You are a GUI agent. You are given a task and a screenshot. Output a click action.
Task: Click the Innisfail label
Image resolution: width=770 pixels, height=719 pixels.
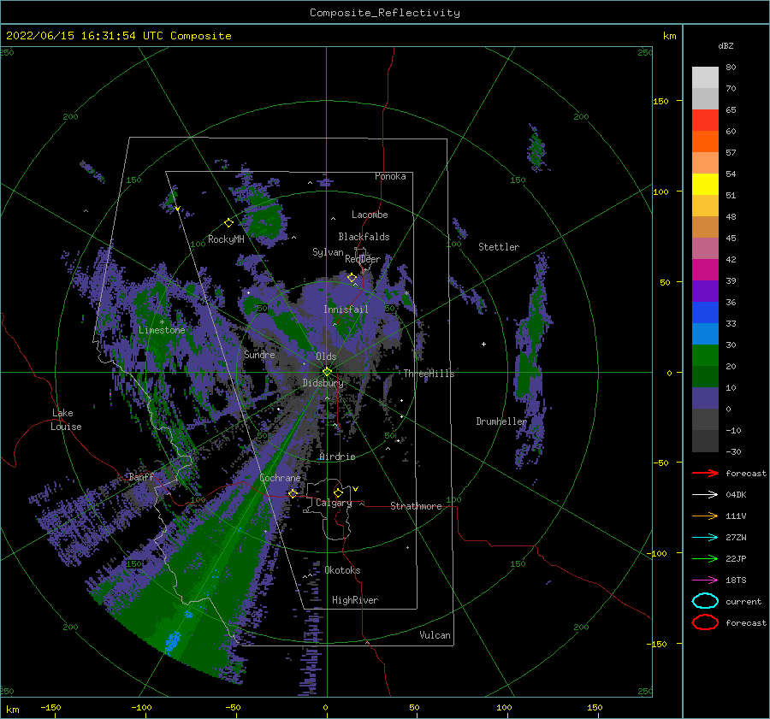[346, 309]
